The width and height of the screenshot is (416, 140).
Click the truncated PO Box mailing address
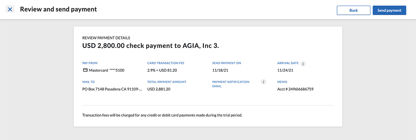pyautogui.click(x=112, y=89)
